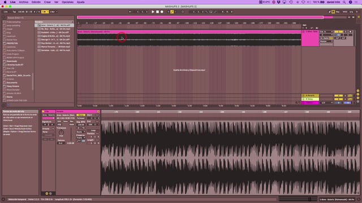Click the macOS Spotlight search icon

click(344, 2)
